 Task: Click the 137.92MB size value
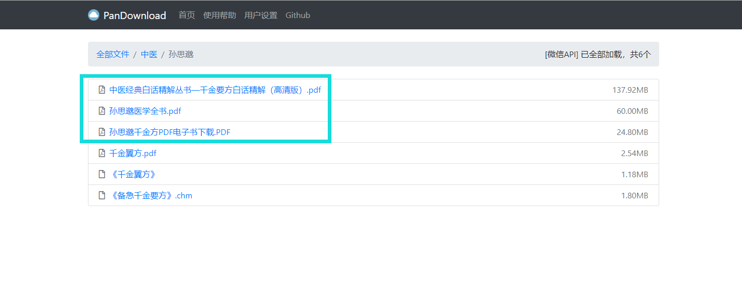630,90
